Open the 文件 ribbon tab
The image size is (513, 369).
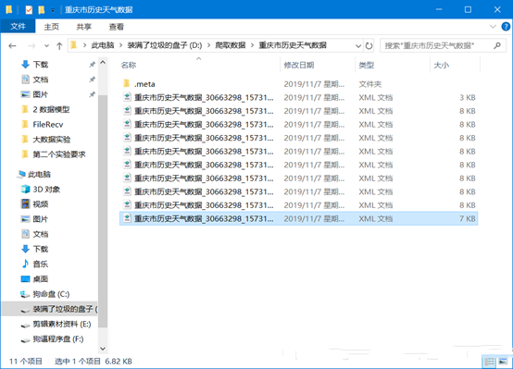(x=18, y=27)
